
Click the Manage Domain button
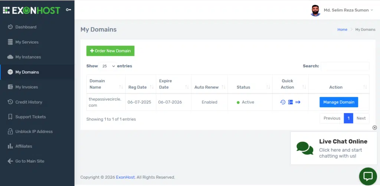(x=338, y=102)
